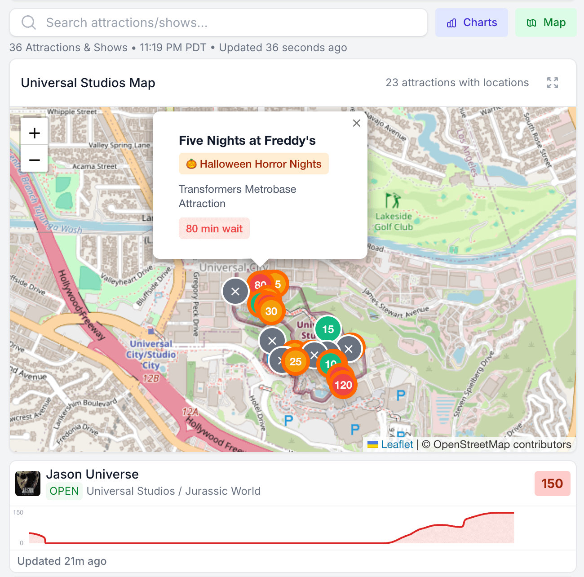Click the Jason Universe title
The width and height of the screenshot is (584, 577).
[x=93, y=474]
